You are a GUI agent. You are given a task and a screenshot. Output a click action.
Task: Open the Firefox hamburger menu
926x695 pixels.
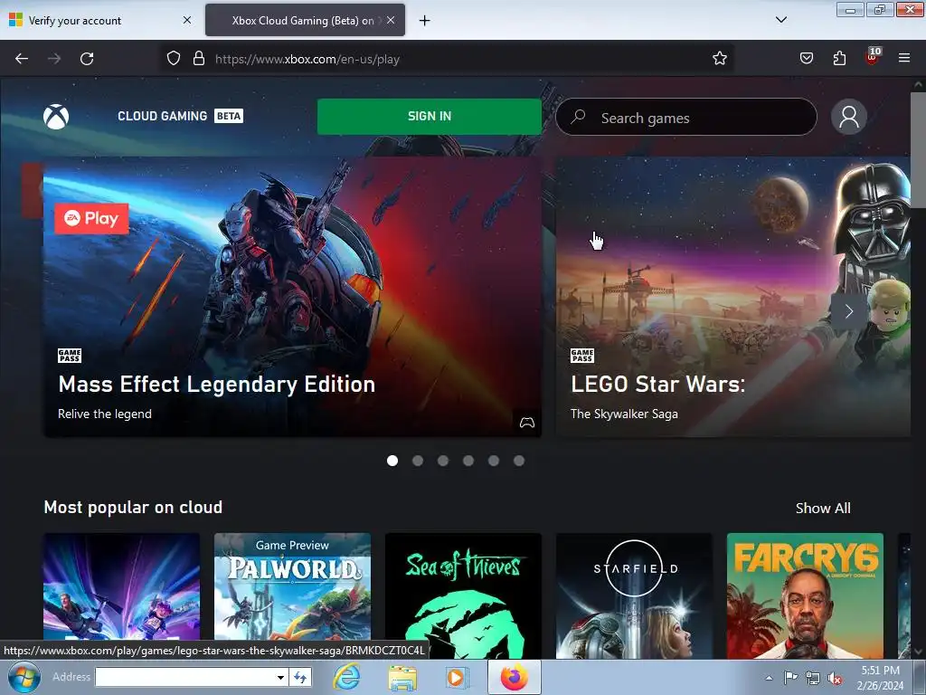click(904, 59)
